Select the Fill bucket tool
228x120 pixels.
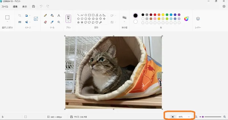(52, 15)
